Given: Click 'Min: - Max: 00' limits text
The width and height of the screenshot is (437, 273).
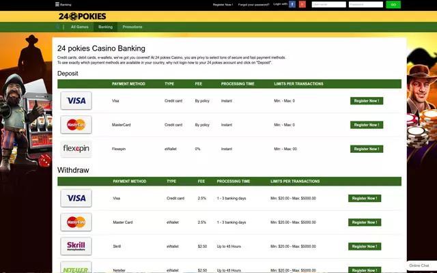Looking at the screenshot, I should click(285, 149).
